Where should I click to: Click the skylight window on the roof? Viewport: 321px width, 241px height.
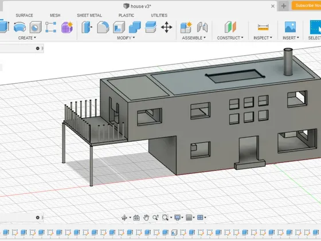[235, 76]
